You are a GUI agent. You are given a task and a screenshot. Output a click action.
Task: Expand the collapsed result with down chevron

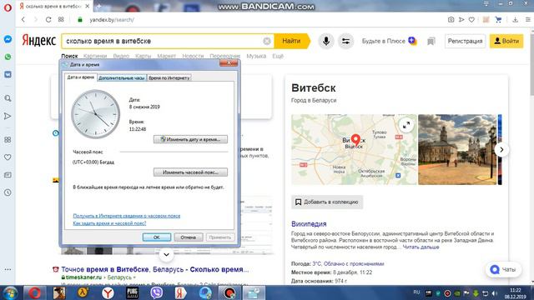tap(166, 254)
